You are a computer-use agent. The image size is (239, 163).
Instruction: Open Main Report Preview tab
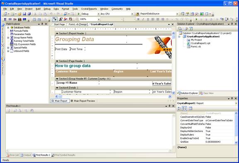click(83, 101)
